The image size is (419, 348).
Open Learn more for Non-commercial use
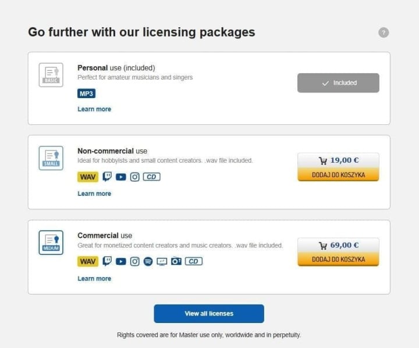(x=94, y=193)
